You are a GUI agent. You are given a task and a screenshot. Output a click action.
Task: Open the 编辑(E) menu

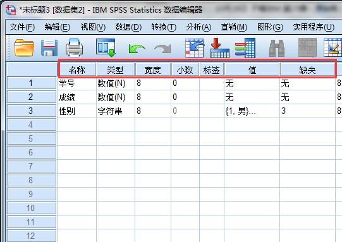tap(58, 27)
